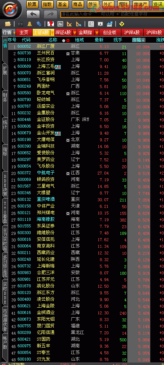The image size is (164, 365).
Task: Expand the 金期指 dropdown arrow
Action: coord(97,33)
